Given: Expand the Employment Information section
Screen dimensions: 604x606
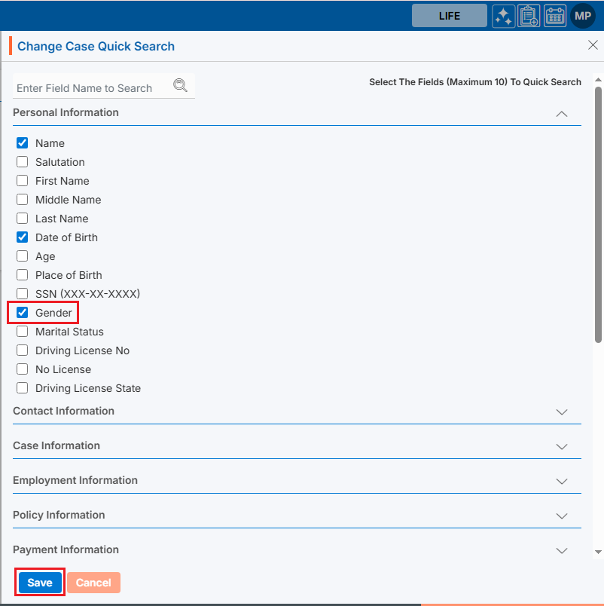Looking at the screenshot, I should click(x=561, y=482).
